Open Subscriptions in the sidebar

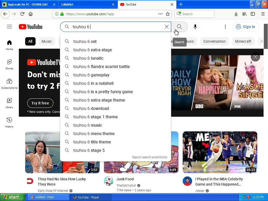point(9,84)
